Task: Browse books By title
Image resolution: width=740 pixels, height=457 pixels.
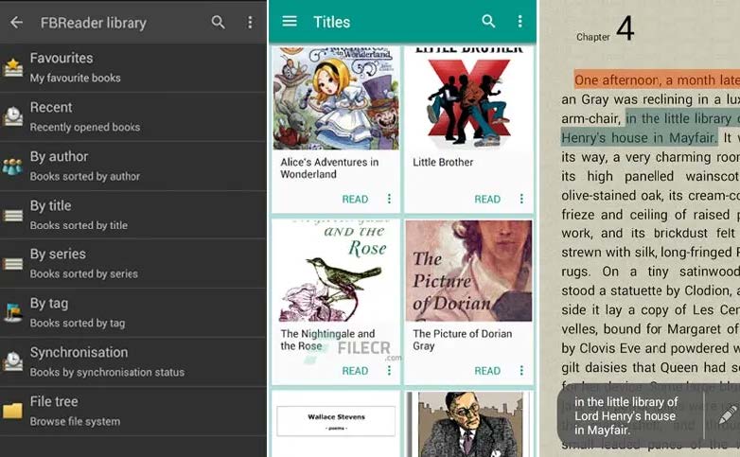Action: coord(133,215)
